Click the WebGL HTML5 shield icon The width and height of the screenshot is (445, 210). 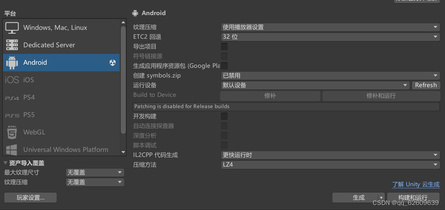(x=12, y=132)
